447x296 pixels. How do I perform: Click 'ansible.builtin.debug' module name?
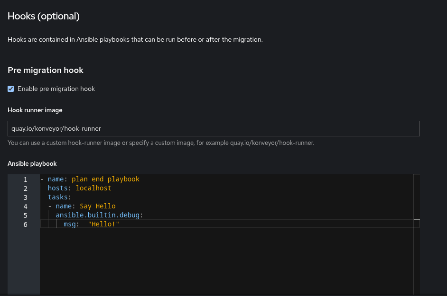(x=97, y=215)
